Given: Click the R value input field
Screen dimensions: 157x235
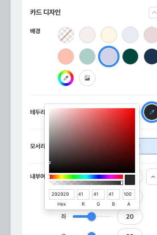Looking at the screenshot, I should click(83, 194).
